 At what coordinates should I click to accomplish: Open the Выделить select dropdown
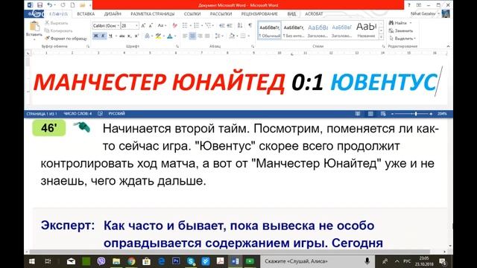point(402,39)
